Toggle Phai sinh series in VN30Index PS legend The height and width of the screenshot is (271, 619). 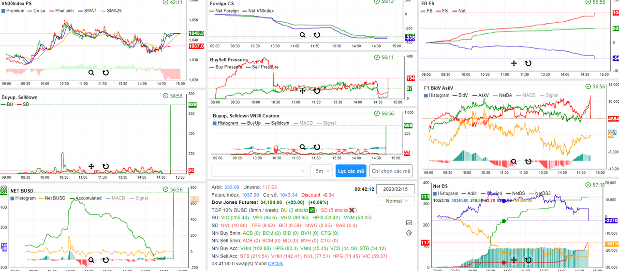[61, 10]
